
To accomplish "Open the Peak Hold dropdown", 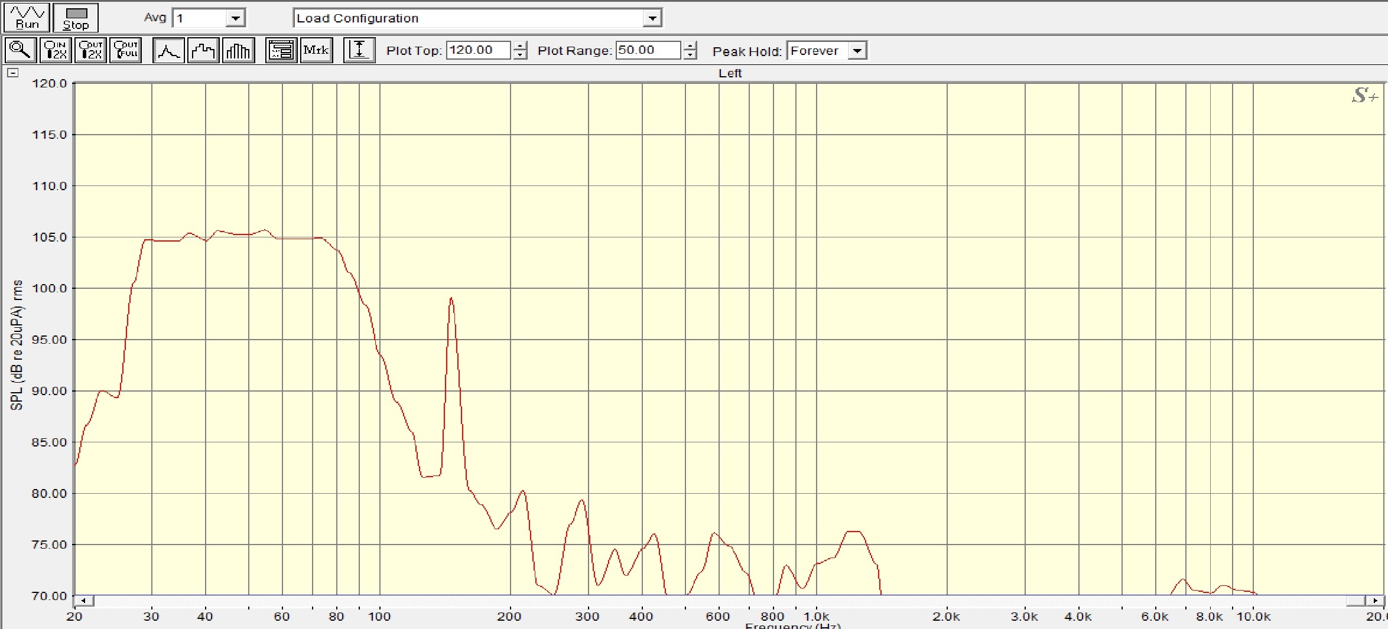I will [857, 51].
